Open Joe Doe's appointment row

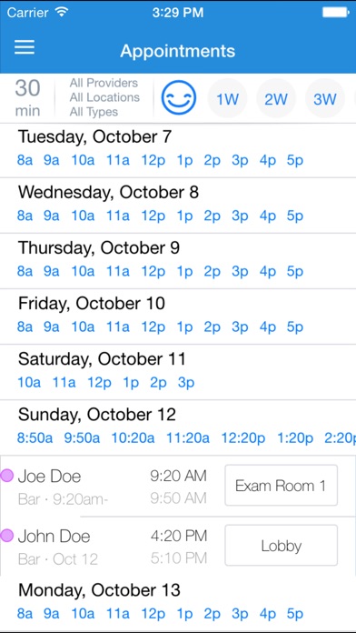178,486
